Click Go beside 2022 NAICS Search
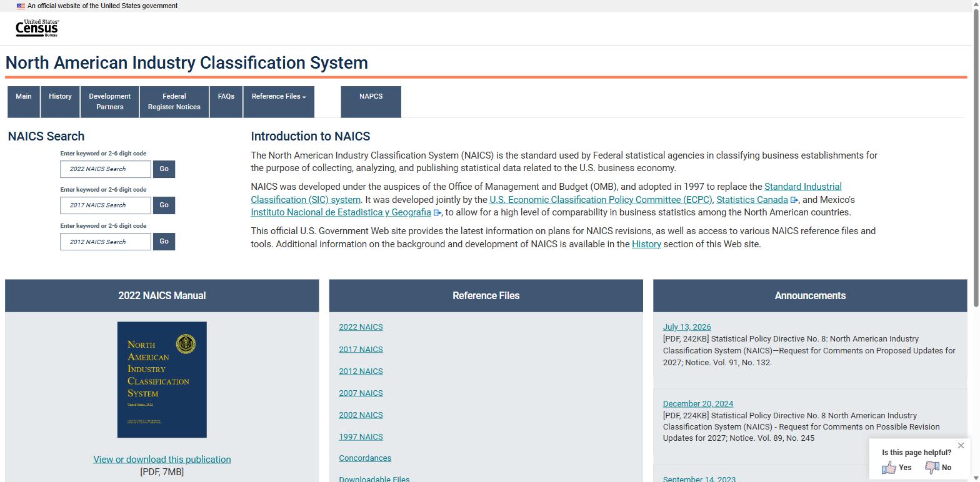 164,169
